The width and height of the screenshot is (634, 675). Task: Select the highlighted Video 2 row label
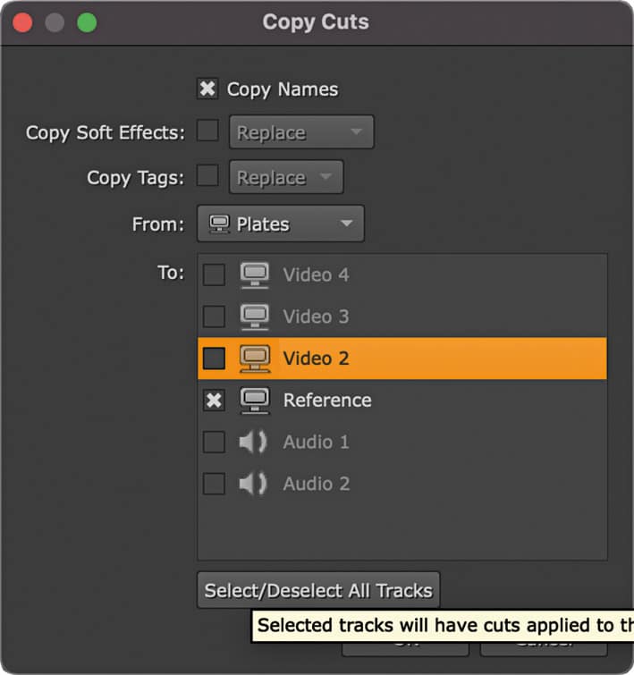point(317,359)
